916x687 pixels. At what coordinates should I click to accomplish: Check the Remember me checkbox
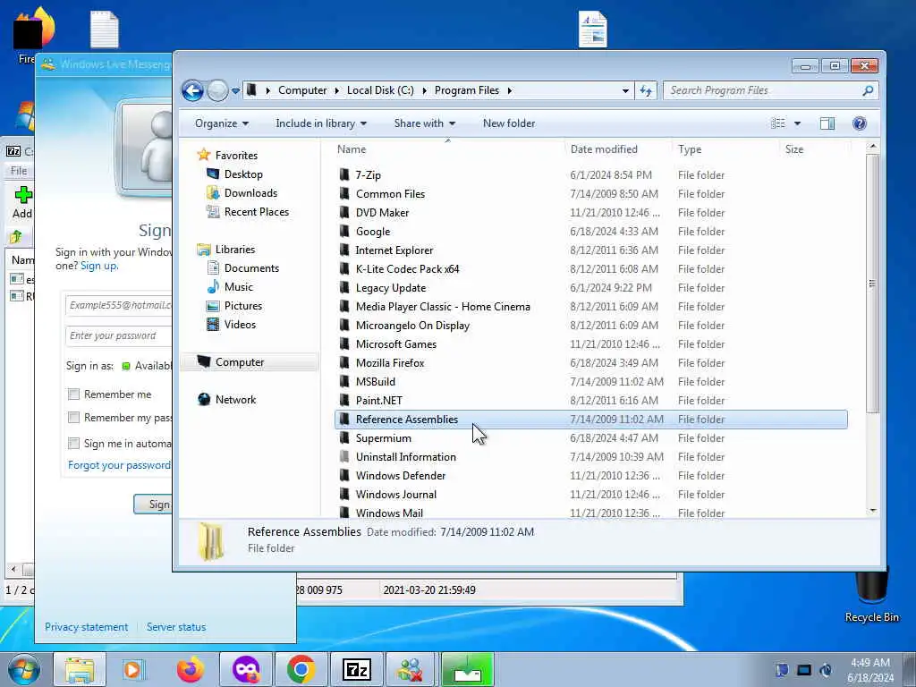(73, 394)
